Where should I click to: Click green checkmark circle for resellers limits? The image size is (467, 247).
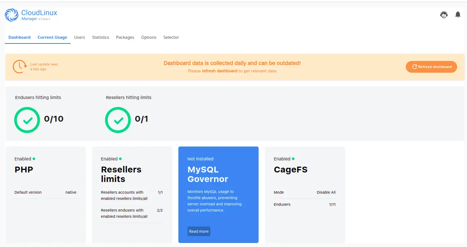tap(118, 120)
